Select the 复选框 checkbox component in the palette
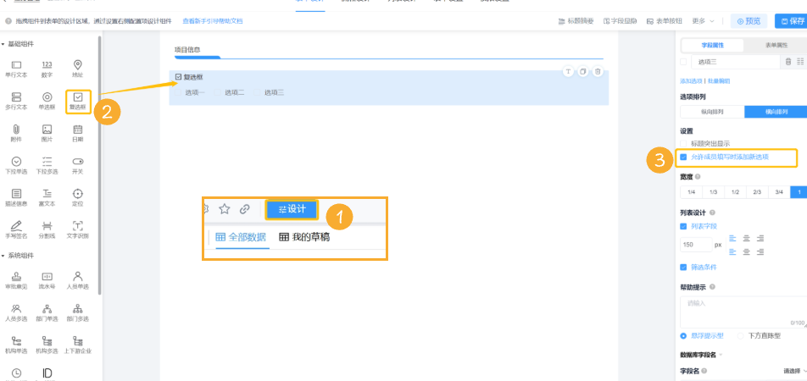Viewport: 807px width, 381px height. [x=78, y=102]
